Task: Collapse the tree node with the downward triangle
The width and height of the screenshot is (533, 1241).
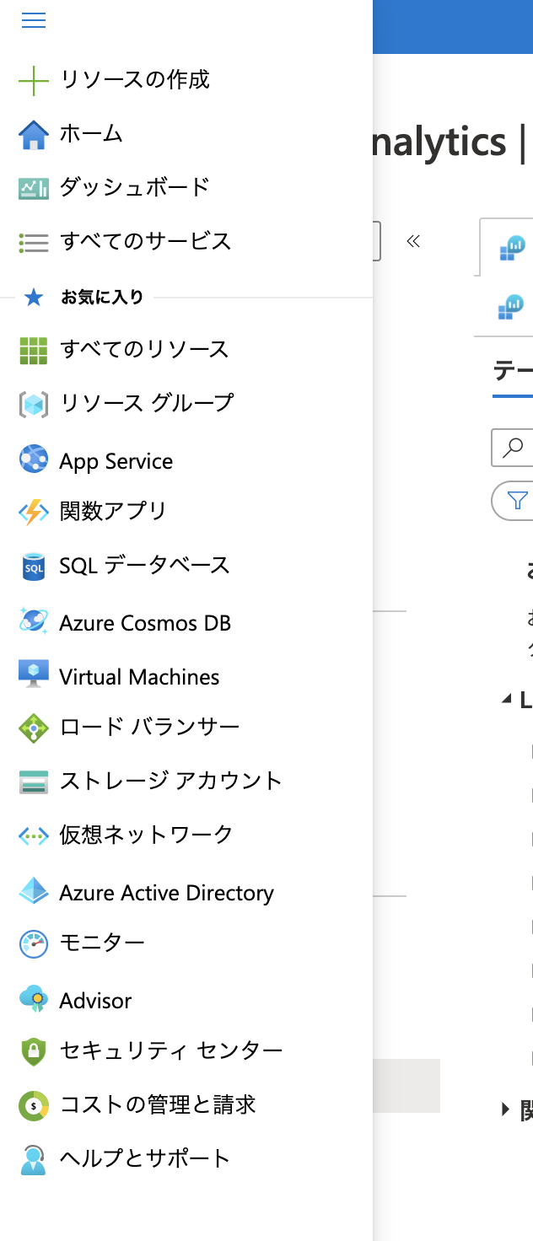Action: coord(506,699)
